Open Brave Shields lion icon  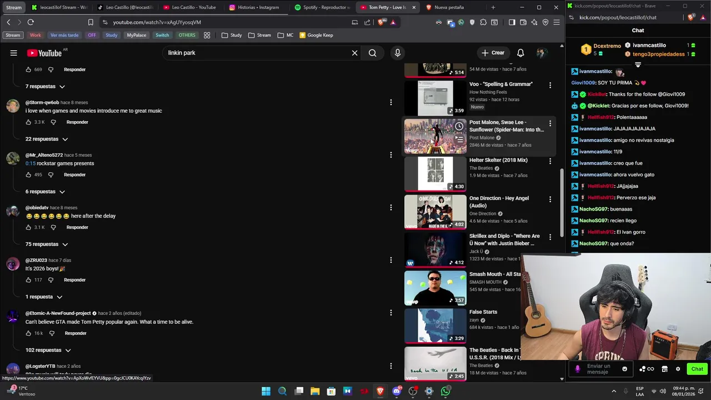point(381,22)
